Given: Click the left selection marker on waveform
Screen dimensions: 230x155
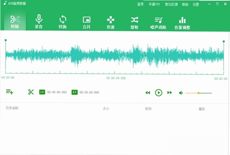Looking at the screenshot, I should 6,40.
